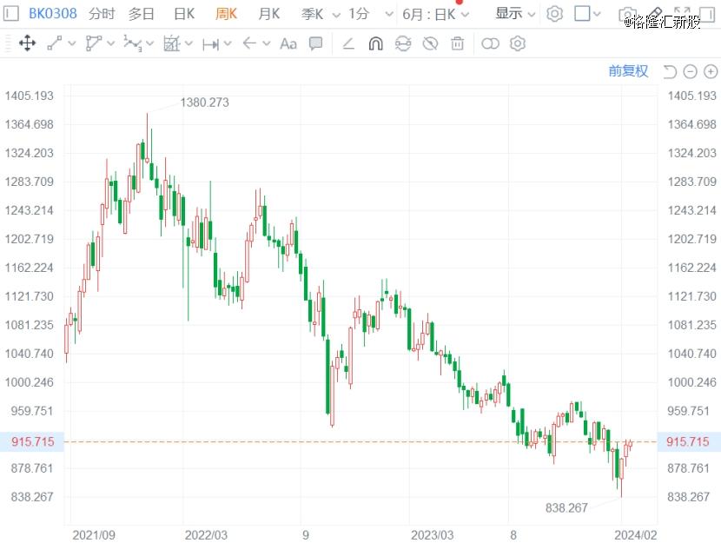Image resolution: width=721 pixels, height=543 pixels.
Task: Delete drawings with trash bin icon
Action: [457, 43]
